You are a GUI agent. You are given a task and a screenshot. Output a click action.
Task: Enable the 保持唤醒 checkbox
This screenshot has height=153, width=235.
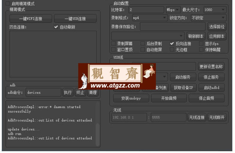[201, 50]
